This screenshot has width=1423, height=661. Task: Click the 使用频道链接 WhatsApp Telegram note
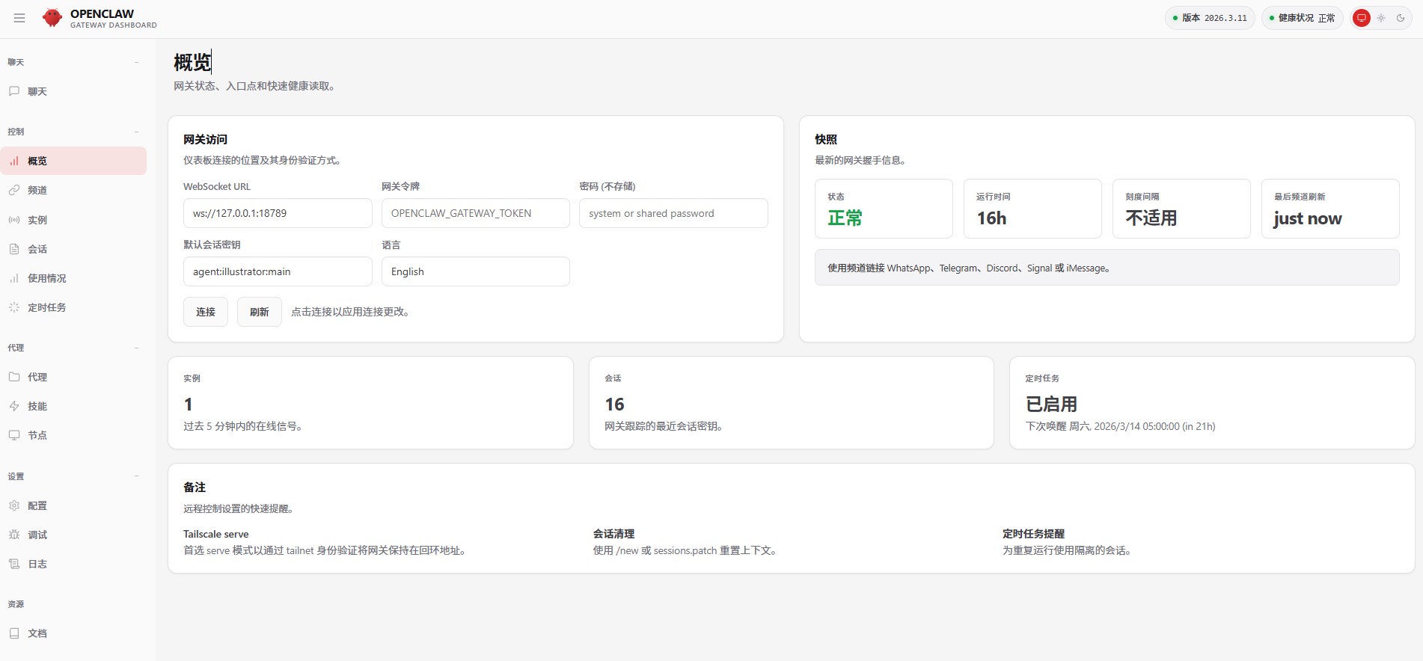(x=1107, y=268)
